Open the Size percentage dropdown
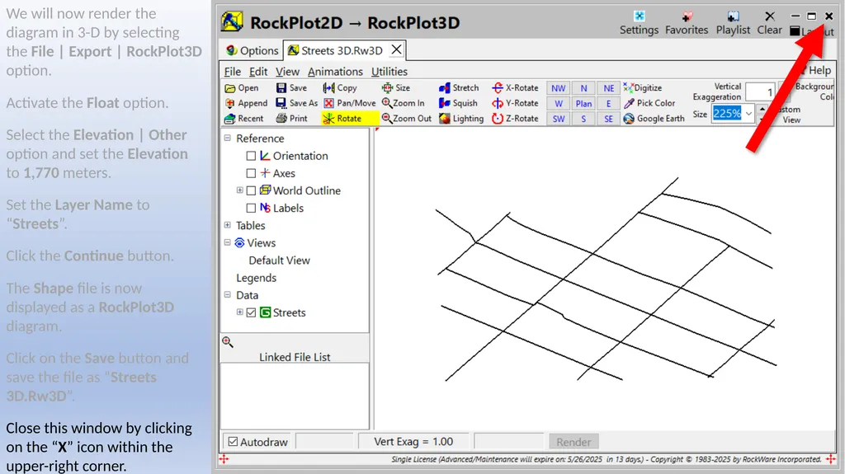845x474 pixels. (x=748, y=114)
